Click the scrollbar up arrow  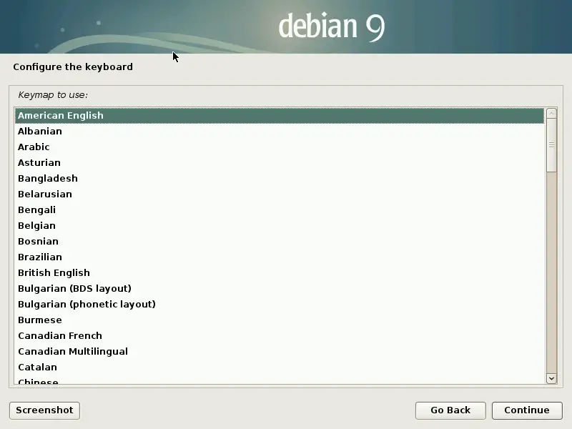click(551, 114)
